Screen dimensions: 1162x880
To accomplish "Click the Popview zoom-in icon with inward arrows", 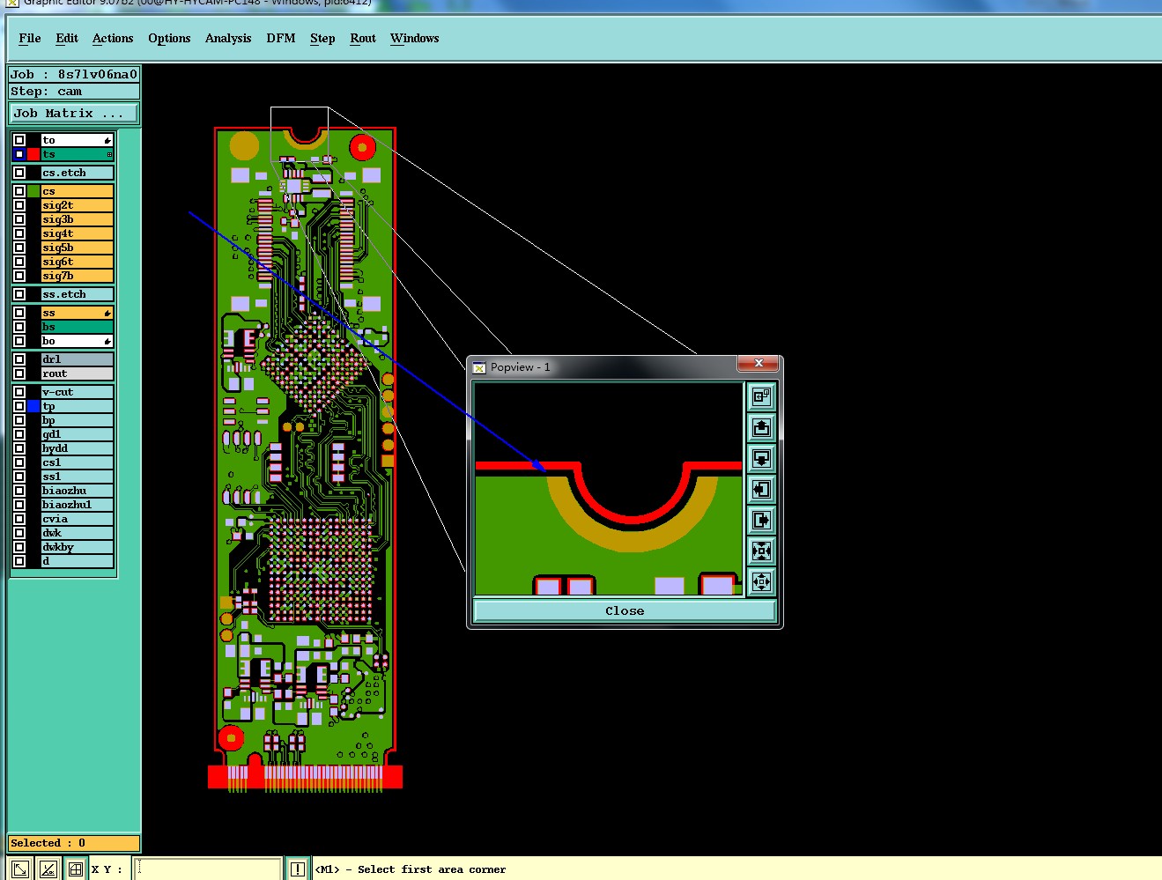I will (x=761, y=551).
